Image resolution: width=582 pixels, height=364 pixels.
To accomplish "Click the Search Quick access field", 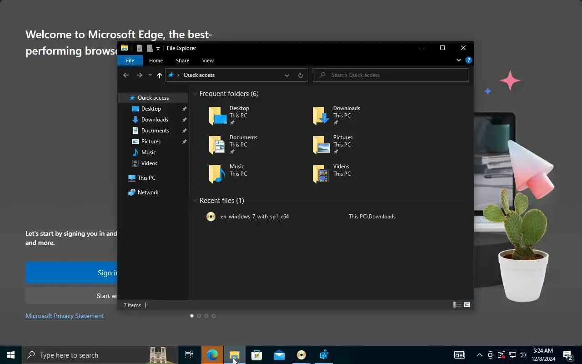I will [x=391, y=75].
